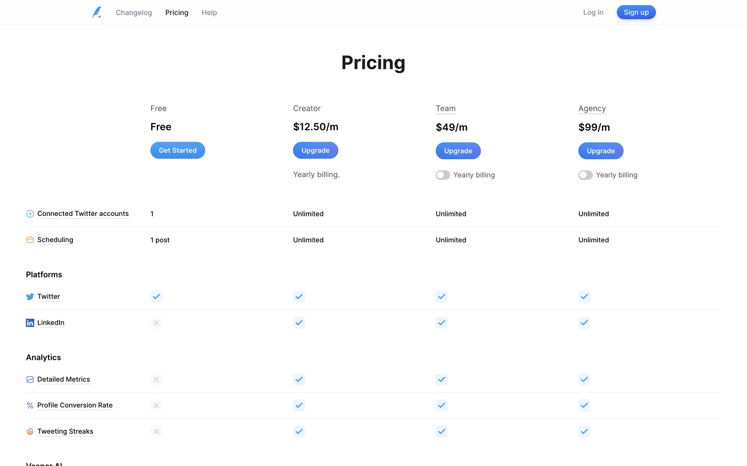Go to the Help page
Image resolution: width=747 pixels, height=466 pixels.
click(209, 12)
